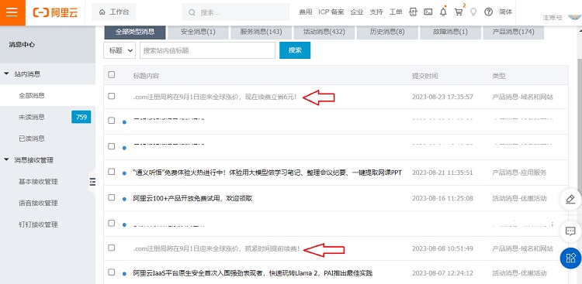Open the orange hamburger navigation menu
Viewport: 582px width, 284px height.
click(x=12, y=12)
